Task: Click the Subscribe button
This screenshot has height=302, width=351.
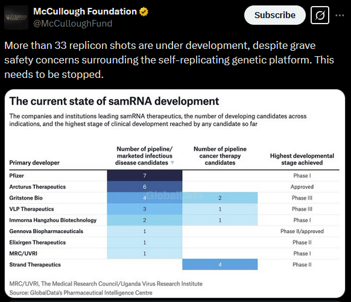Action: 274,15
